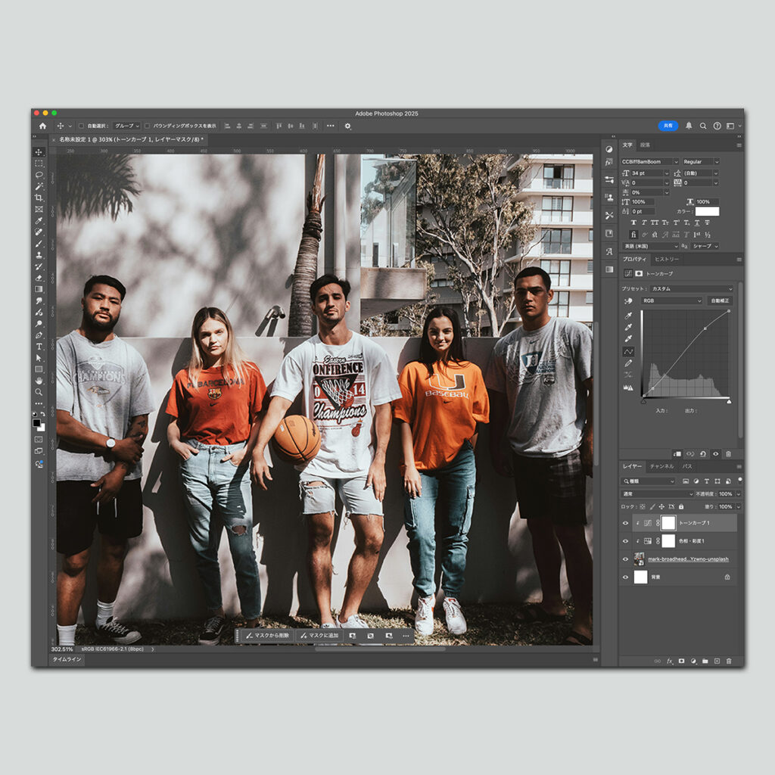Select the Lasso tool
The height and width of the screenshot is (775, 775).
(39, 175)
